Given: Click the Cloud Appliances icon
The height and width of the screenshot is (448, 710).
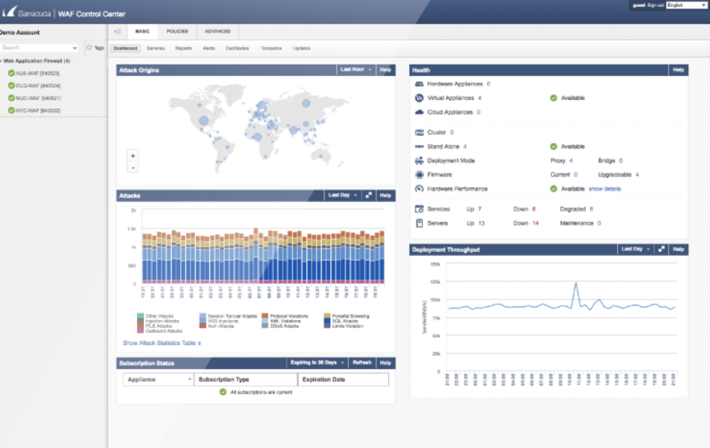Looking at the screenshot, I should pos(419,112).
